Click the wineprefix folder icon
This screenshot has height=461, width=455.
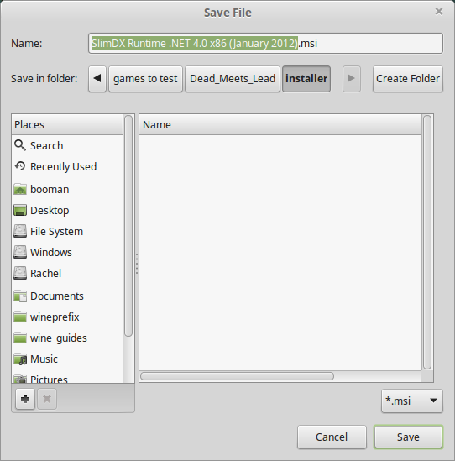tap(20, 317)
